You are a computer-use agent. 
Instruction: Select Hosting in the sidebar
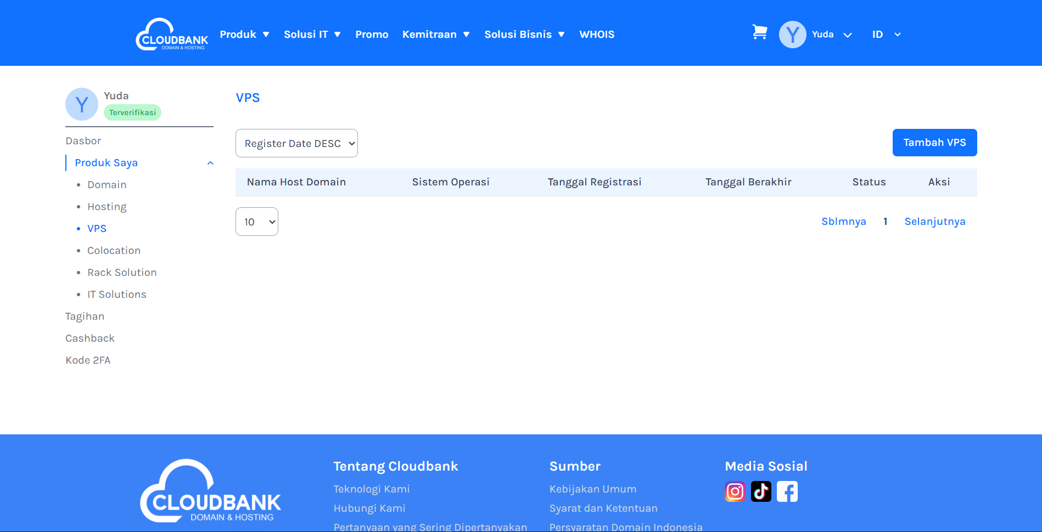[x=107, y=207]
